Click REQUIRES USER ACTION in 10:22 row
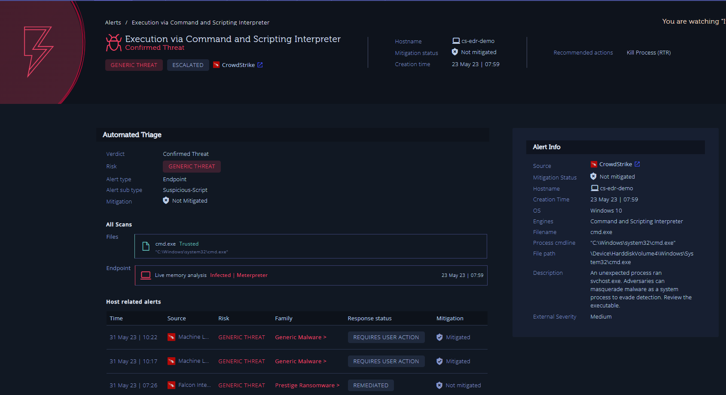This screenshot has width=726, height=395. pyautogui.click(x=386, y=337)
